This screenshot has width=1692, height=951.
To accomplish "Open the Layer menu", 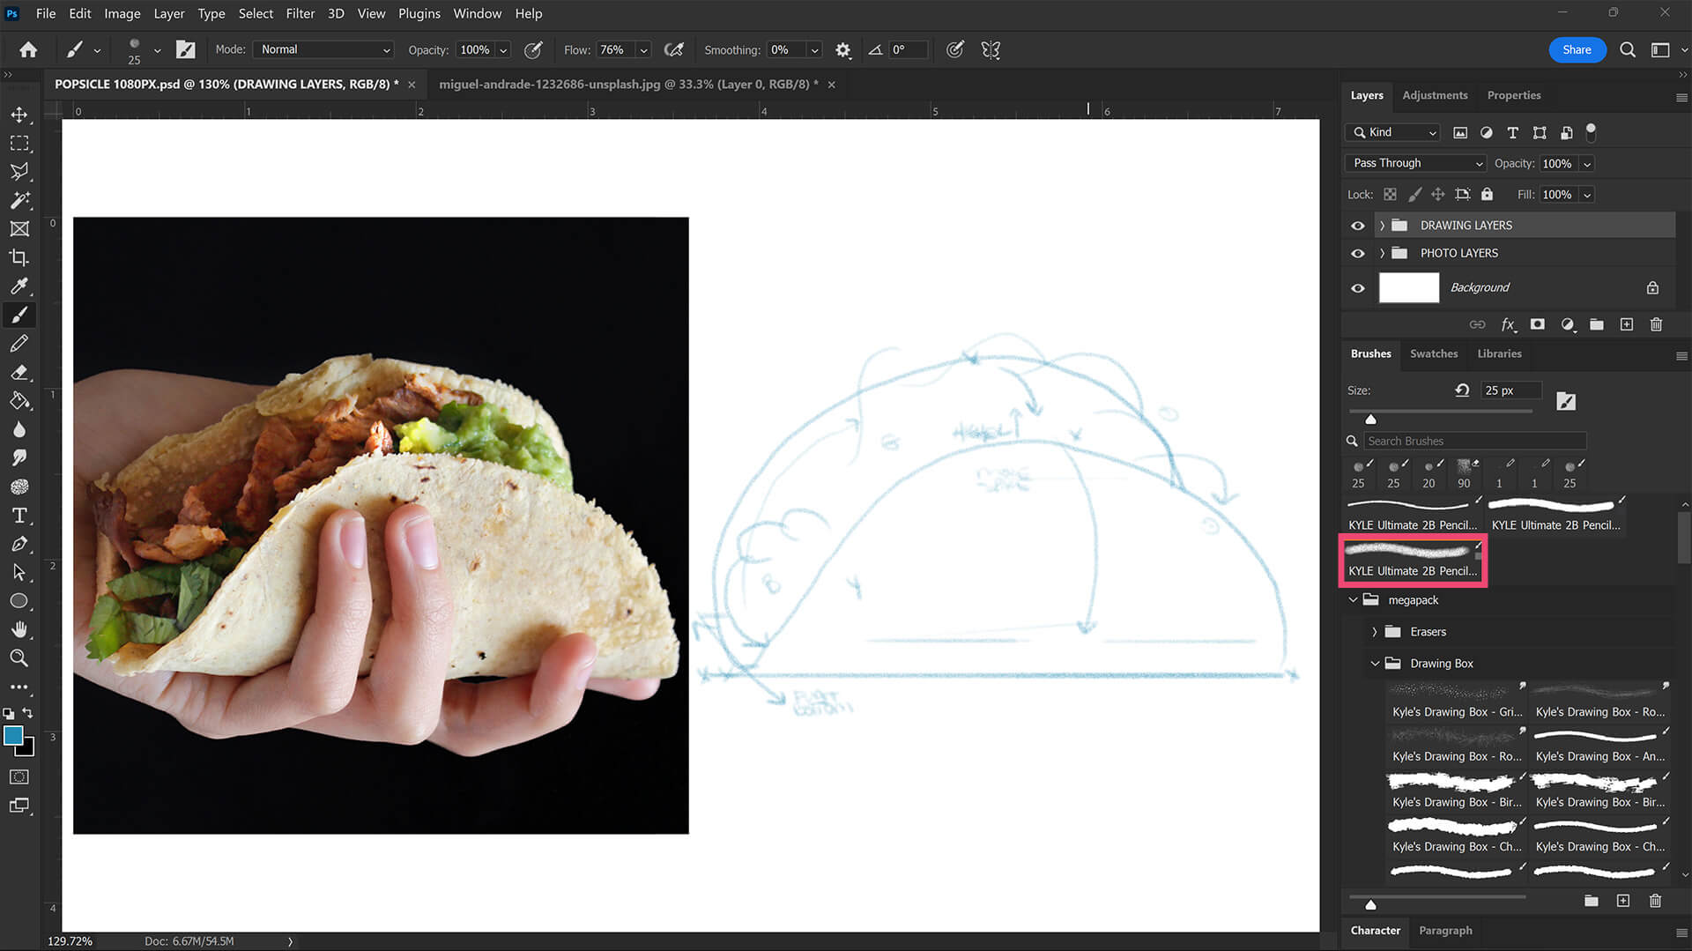I will tap(168, 13).
